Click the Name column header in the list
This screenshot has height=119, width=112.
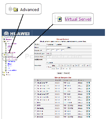[46, 80]
